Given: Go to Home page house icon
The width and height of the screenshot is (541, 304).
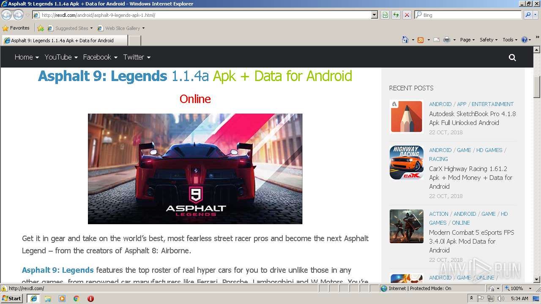Looking at the screenshot, I should tap(405, 40).
